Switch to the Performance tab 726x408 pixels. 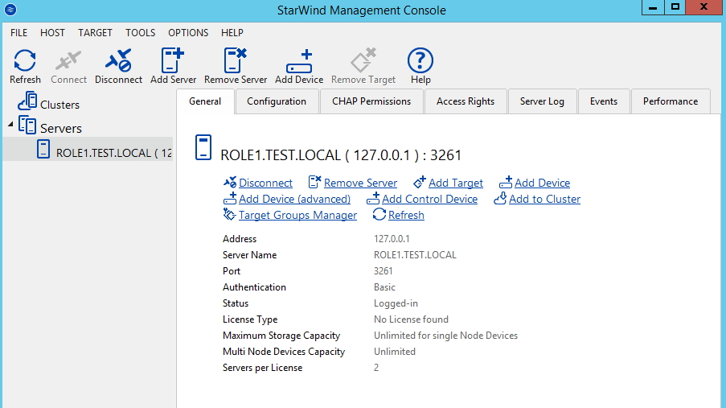pyautogui.click(x=670, y=101)
